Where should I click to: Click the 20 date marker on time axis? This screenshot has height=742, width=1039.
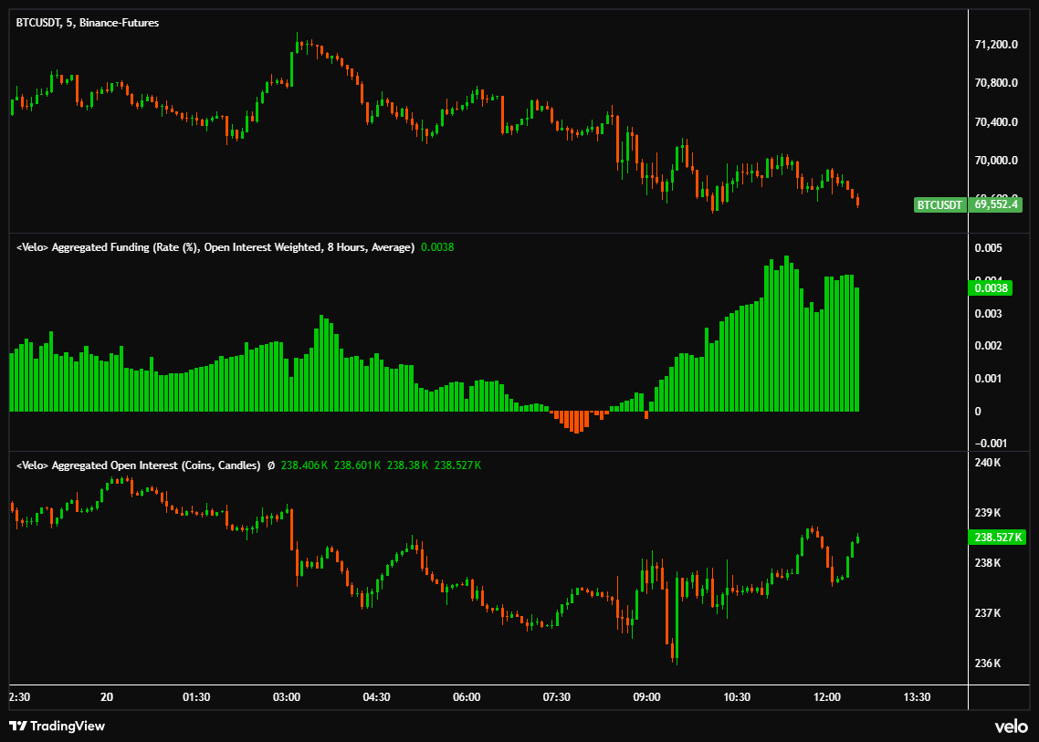(x=107, y=697)
